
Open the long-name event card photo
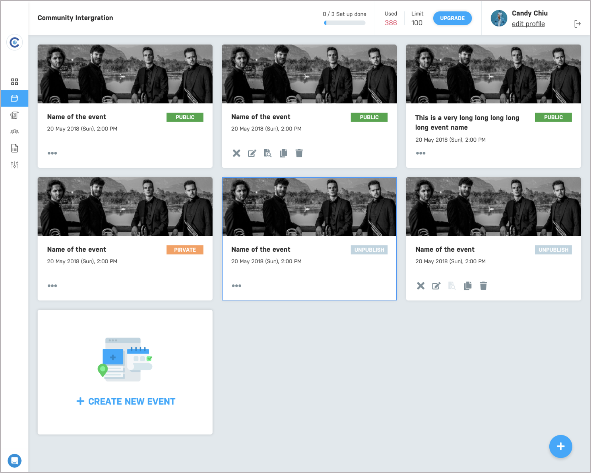[x=493, y=74]
